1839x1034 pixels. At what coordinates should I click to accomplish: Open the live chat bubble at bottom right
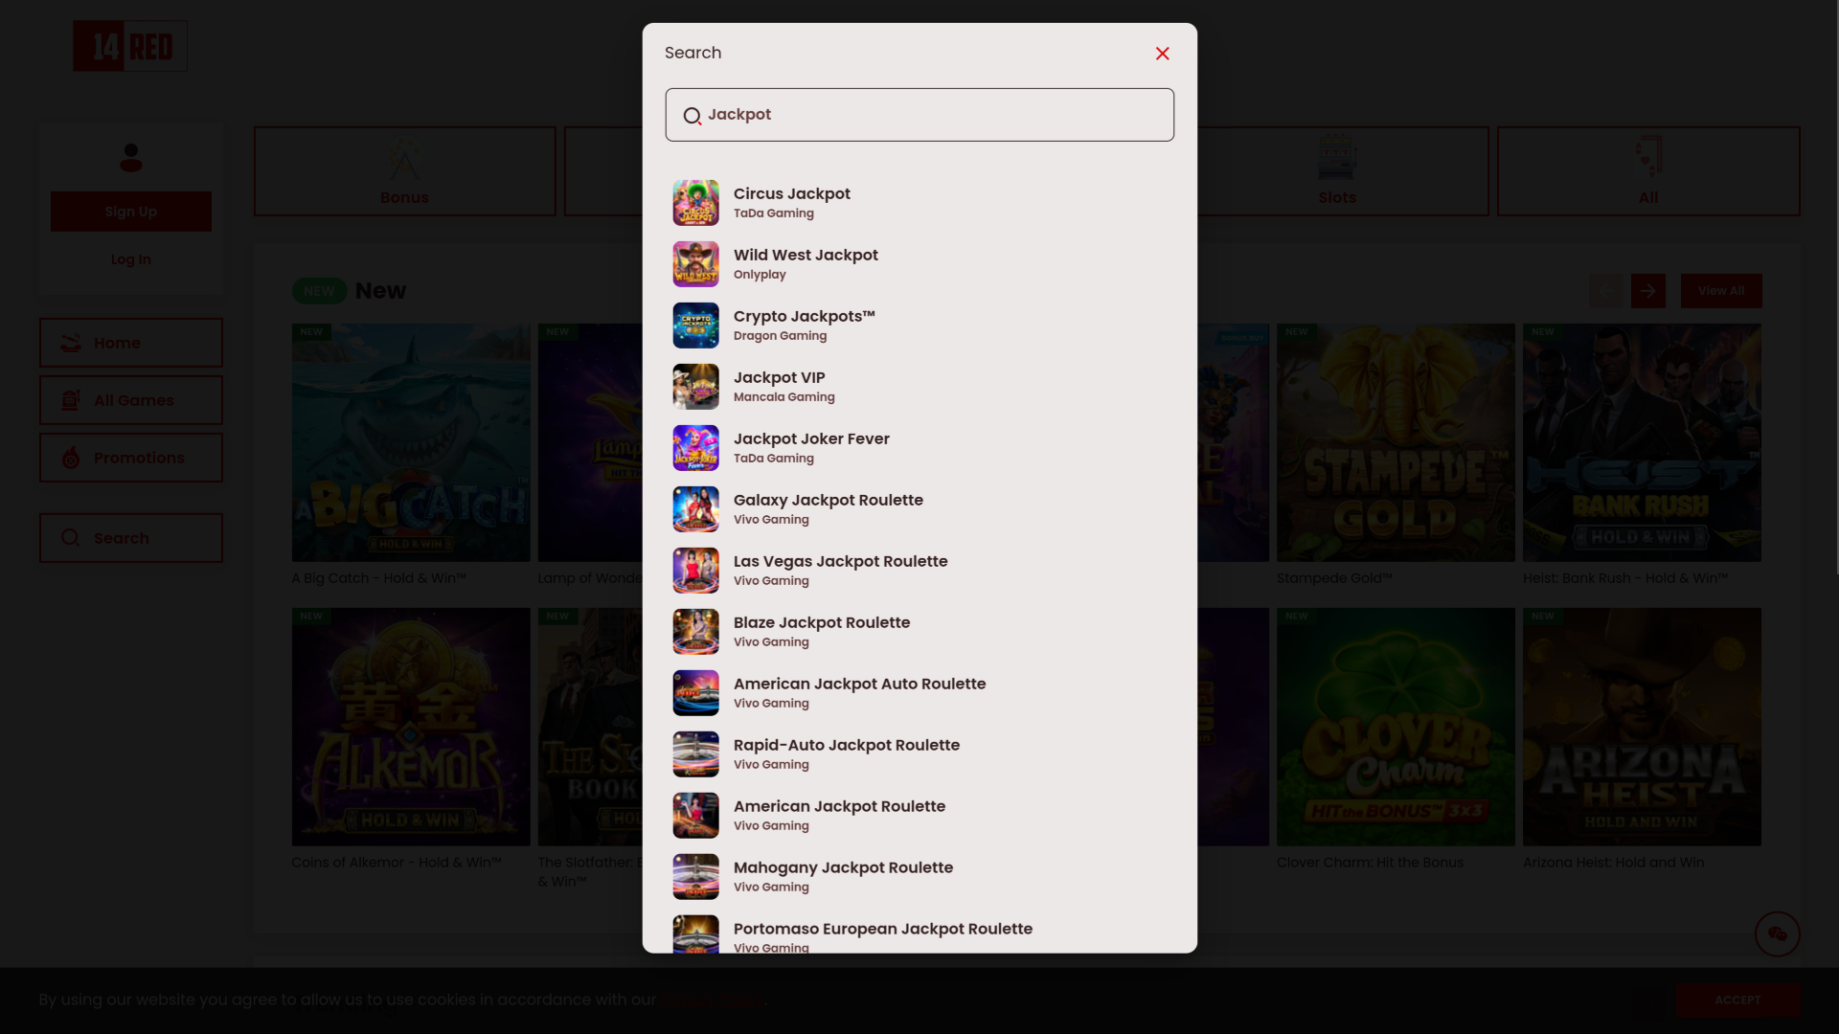[1778, 933]
